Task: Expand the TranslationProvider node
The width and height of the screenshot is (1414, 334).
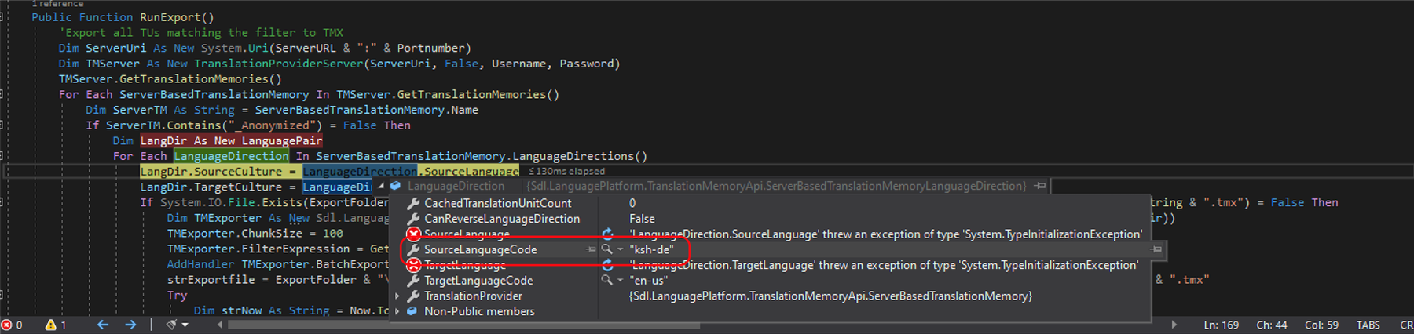Action: 397,296
